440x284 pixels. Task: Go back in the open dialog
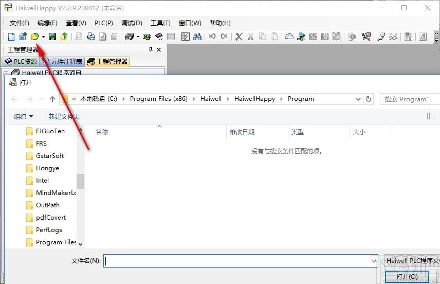pyautogui.click(x=14, y=99)
